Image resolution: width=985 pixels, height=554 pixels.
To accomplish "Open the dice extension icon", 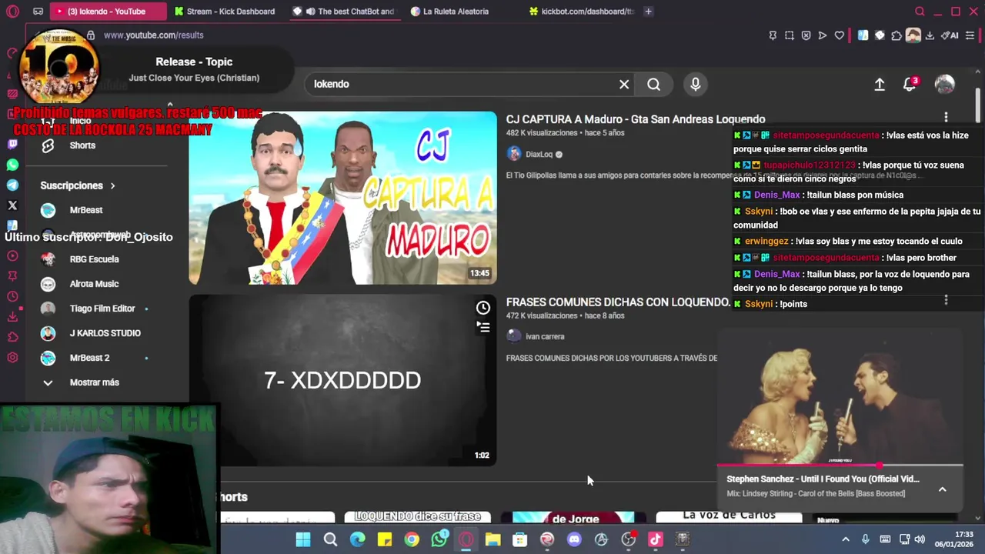I will [x=880, y=35].
